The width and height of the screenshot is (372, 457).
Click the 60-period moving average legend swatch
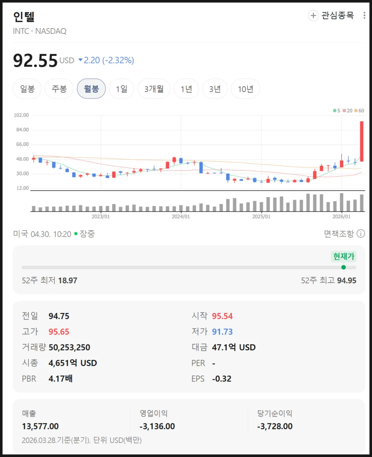tap(356, 111)
